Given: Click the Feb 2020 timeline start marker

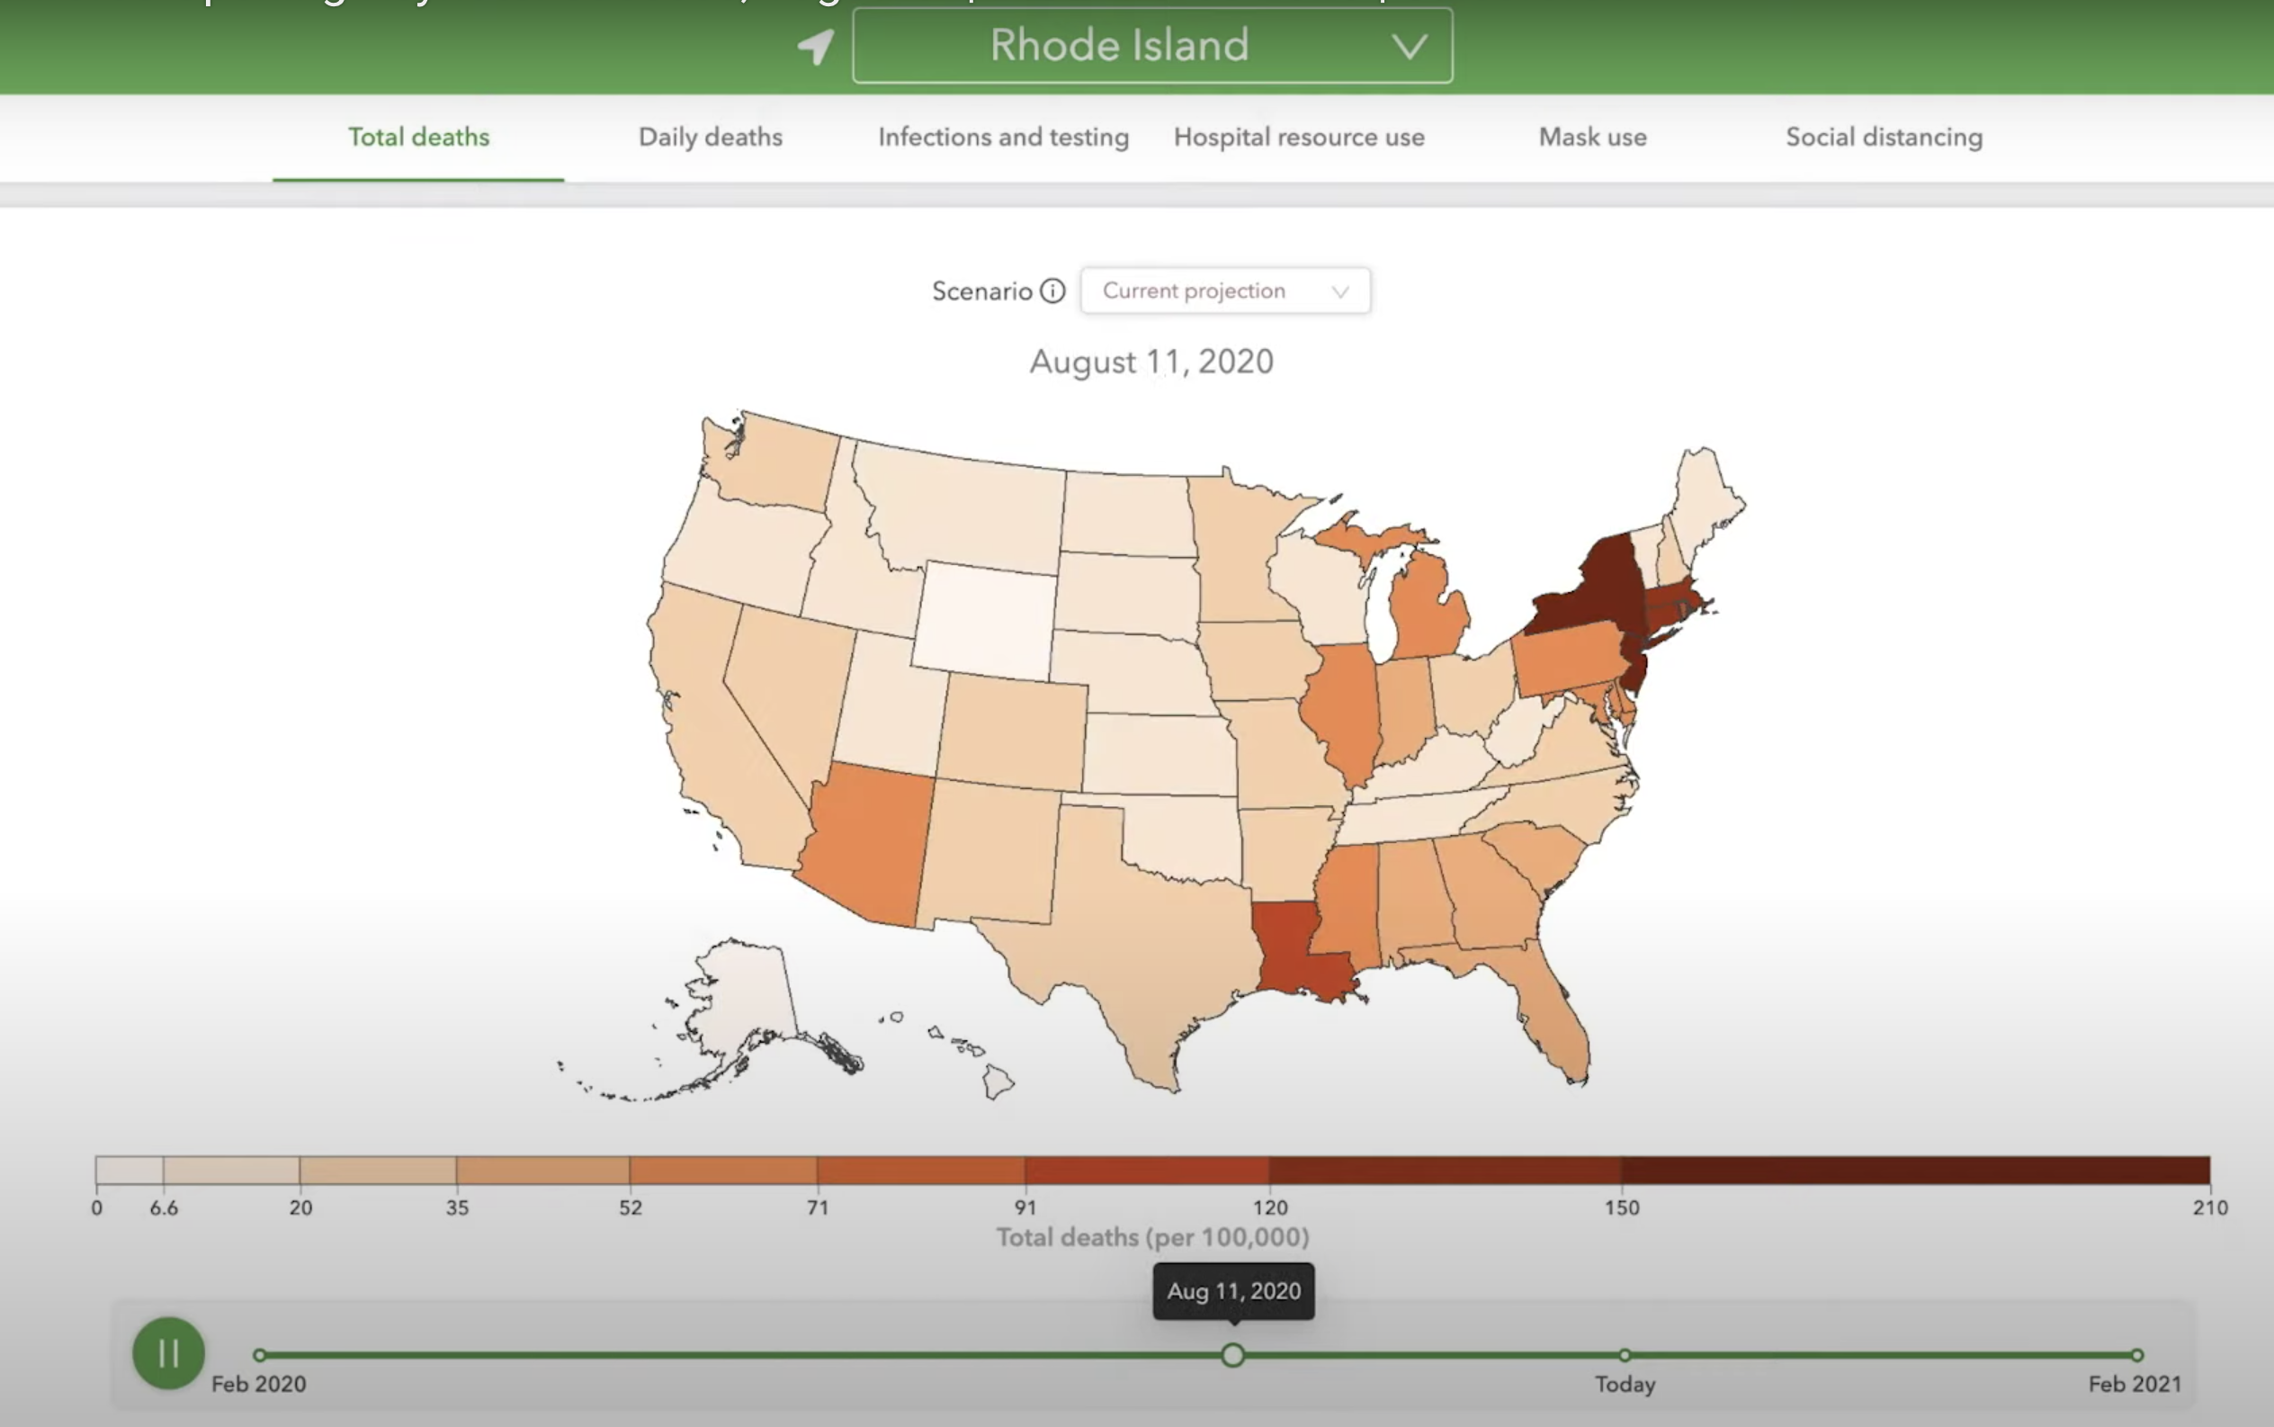Looking at the screenshot, I should (x=259, y=1355).
